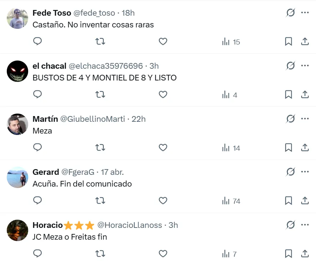Open Grok icon on Horacio's tweet
Viewport: 316px width, 261px height.
pyautogui.click(x=291, y=225)
